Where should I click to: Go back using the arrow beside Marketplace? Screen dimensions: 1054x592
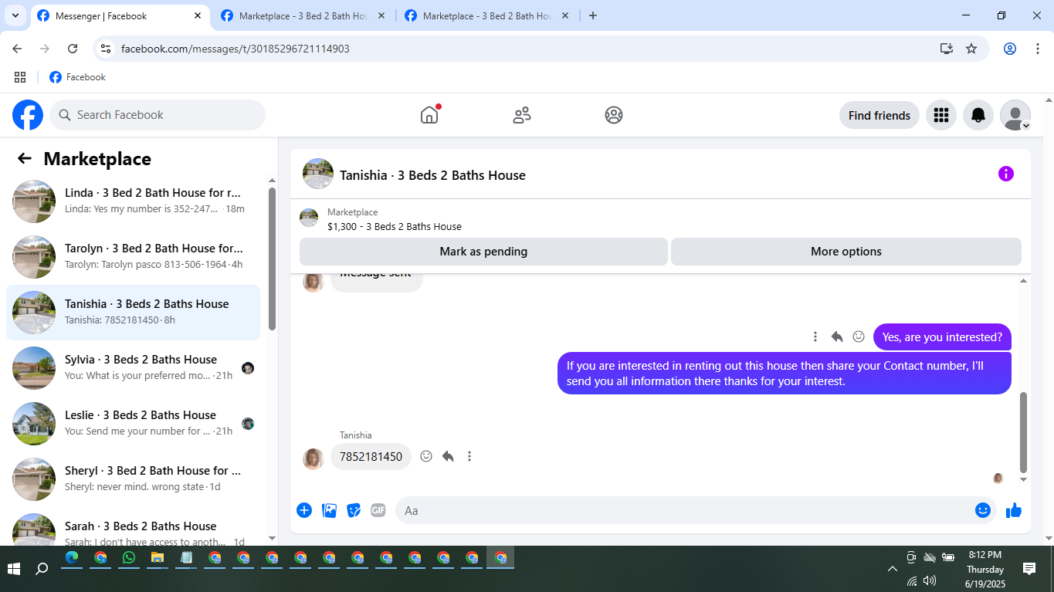pyautogui.click(x=25, y=158)
